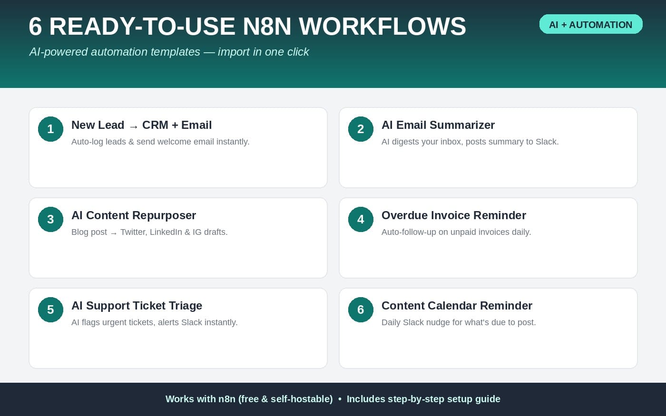666x416 pixels.
Task: Click 'Auto-follow-up on unpaid invoices daily.'
Action: [x=456, y=232]
